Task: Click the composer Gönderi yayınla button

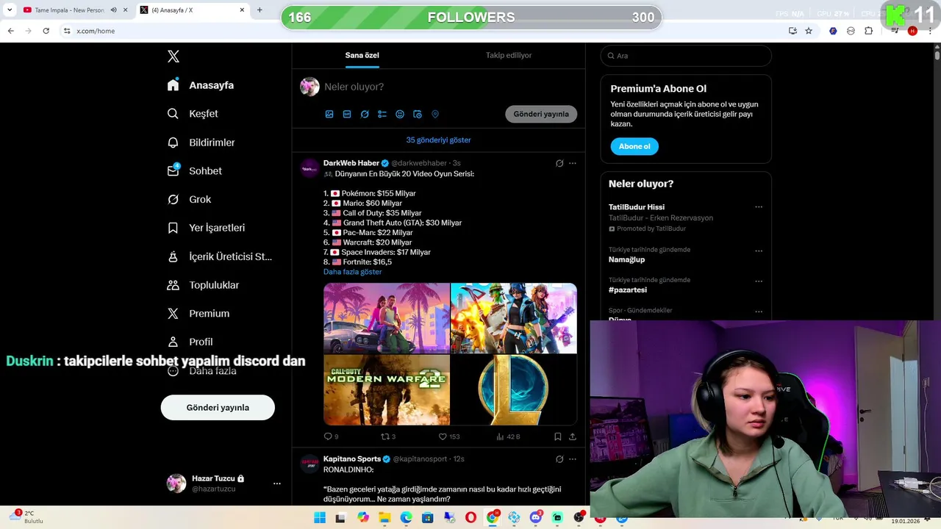Action: pos(541,114)
